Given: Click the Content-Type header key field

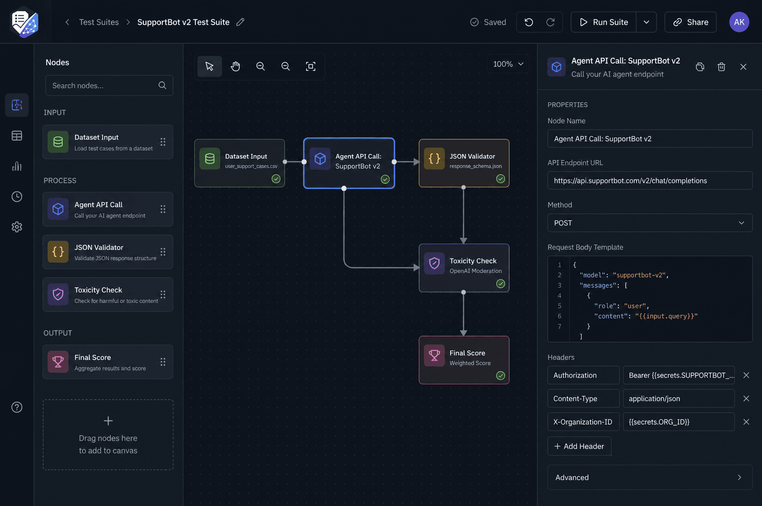Looking at the screenshot, I should coord(583,398).
